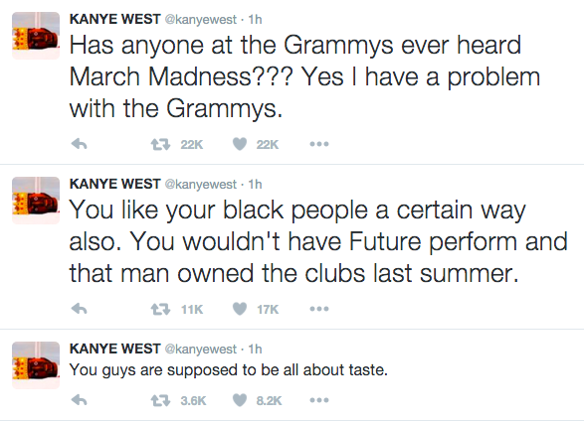The width and height of the screenshot is (584, 422).
Task: Retweet the 'all about taste' tweet
Action: pos(160,400)
